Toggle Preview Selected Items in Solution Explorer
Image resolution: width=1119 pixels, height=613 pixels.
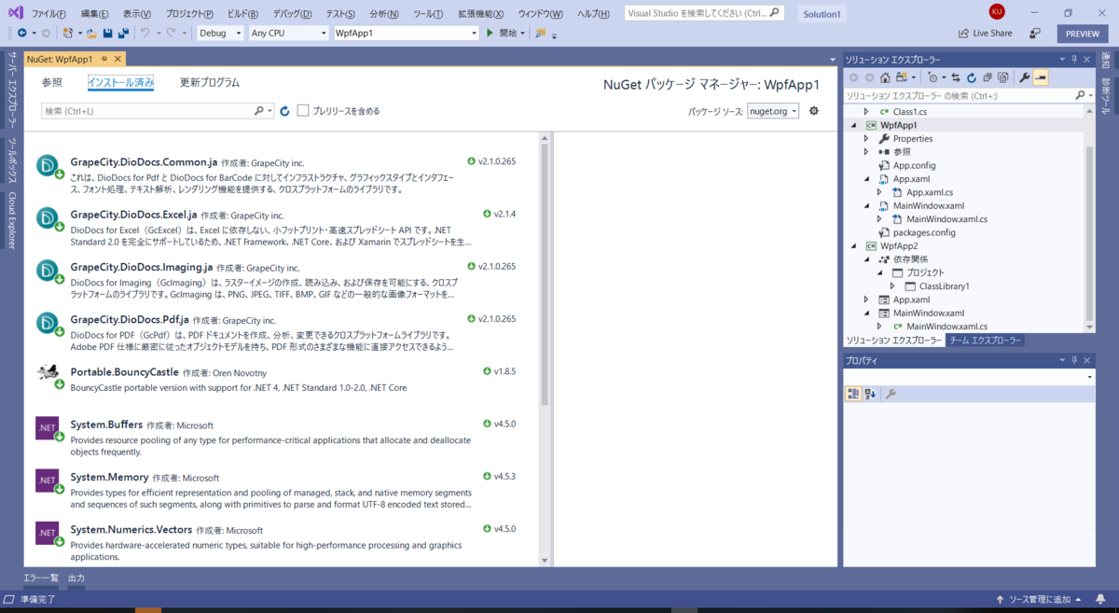1041,77
